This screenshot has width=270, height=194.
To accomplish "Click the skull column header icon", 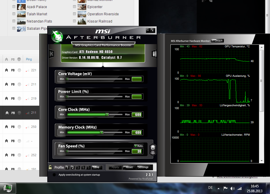I will click(x=19, y=59).
